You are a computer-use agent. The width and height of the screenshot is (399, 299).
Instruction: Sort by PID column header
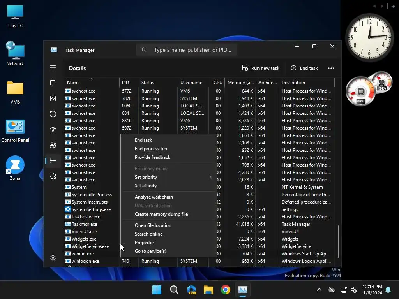point(129,83)
